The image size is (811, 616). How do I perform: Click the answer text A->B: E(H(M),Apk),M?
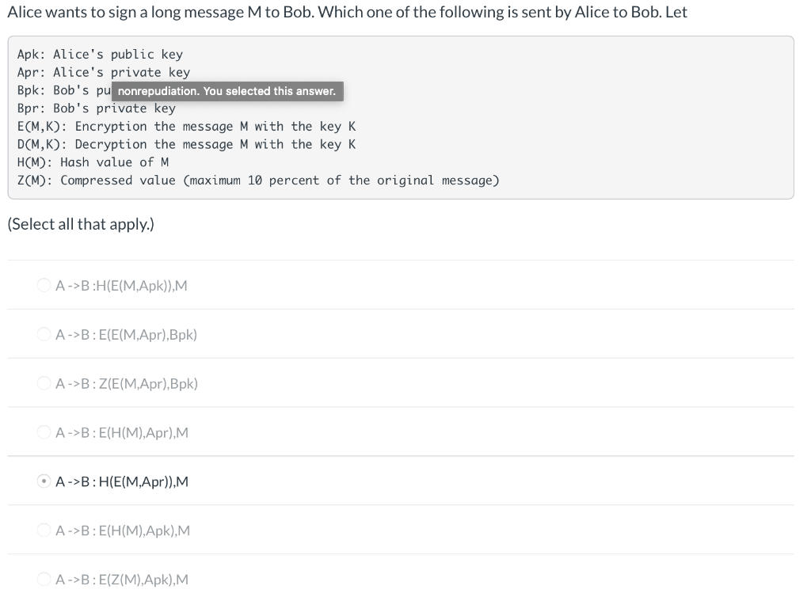(x=120, y=530)
